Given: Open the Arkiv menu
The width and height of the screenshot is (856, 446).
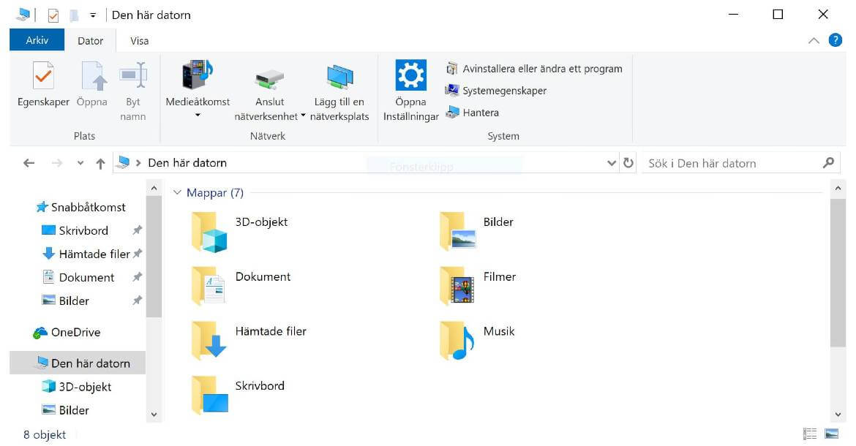Looking at the screenshot, I should 36,40.
